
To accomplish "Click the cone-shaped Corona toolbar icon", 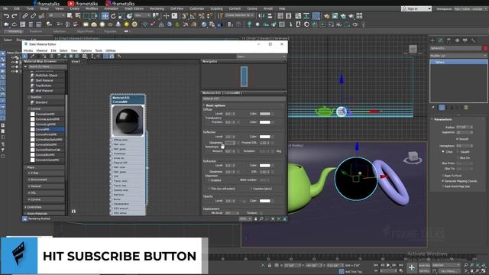I will click(x=118, y=24).
